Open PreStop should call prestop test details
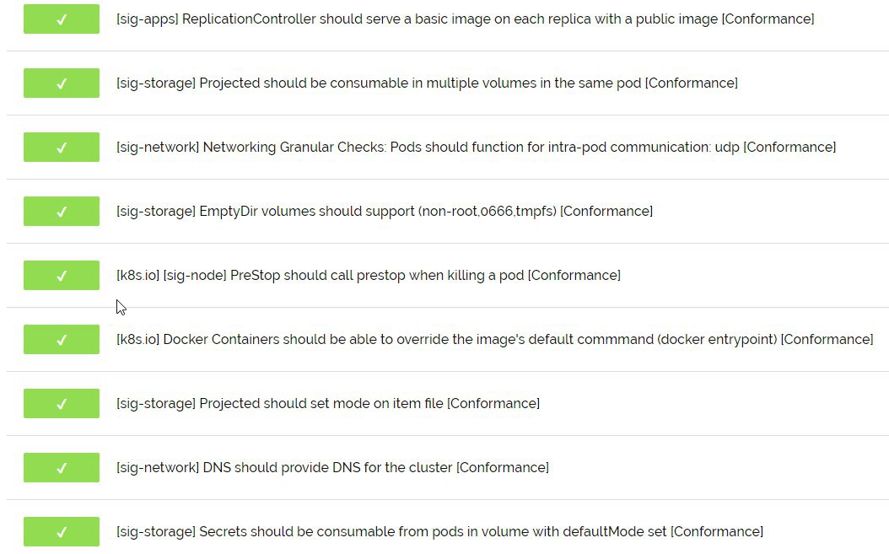Screen dimensions: 889x554 pyautogui.click(x=369, y=276)
